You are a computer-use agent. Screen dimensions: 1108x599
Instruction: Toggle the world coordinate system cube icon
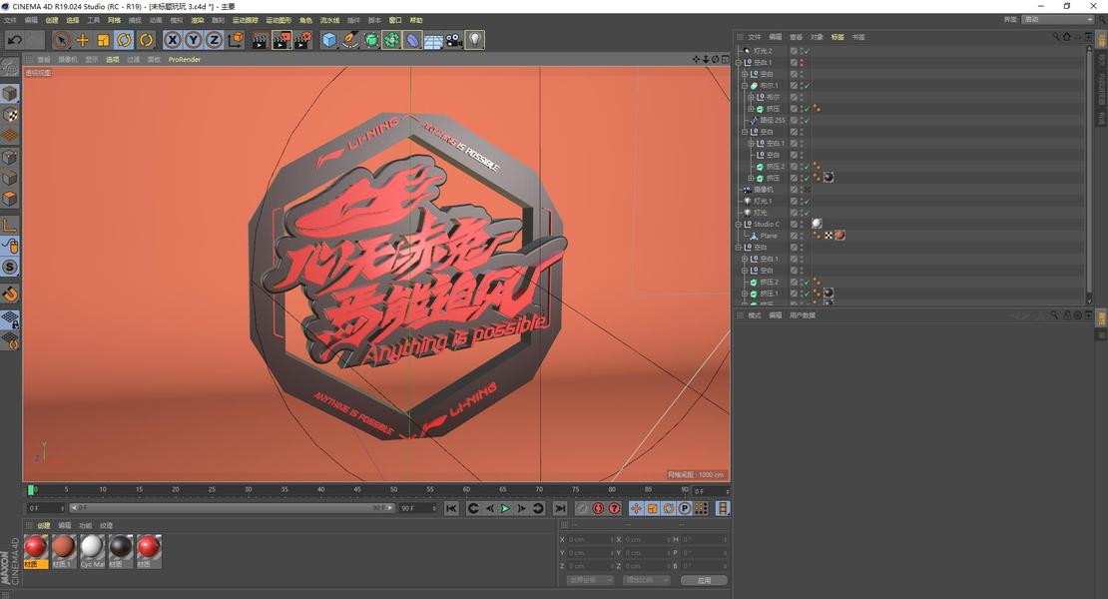click(236, 40)
